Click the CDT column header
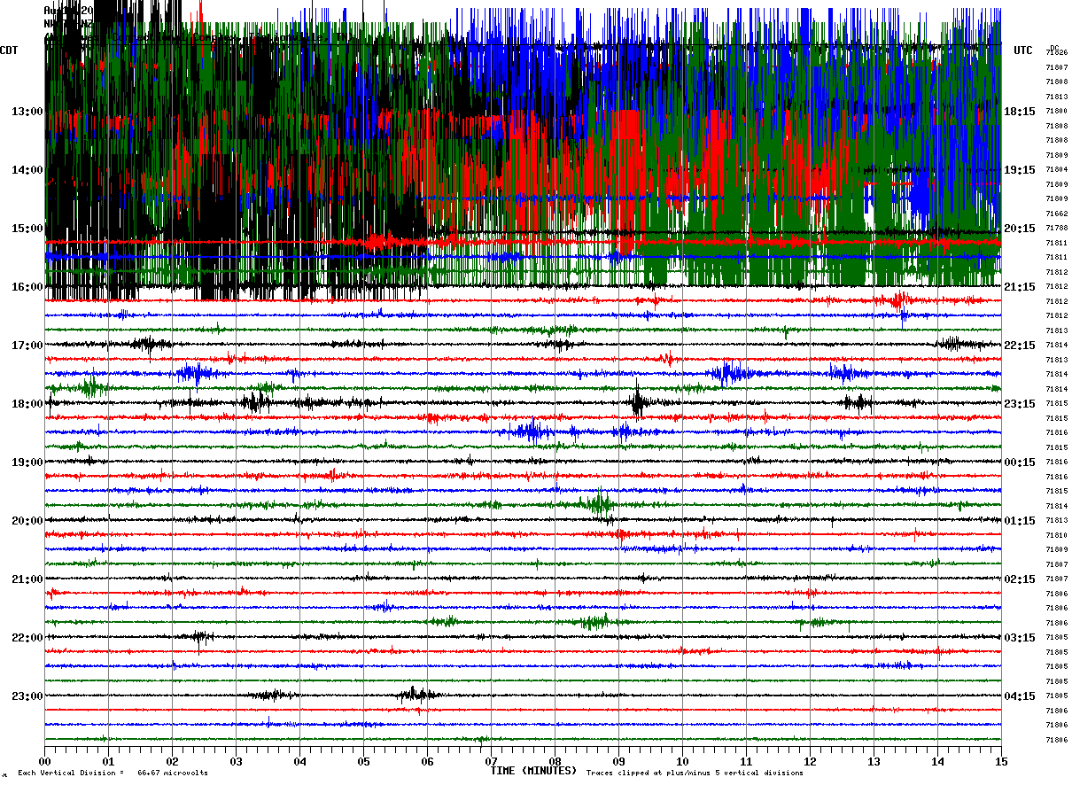The height and width of the screenshot is (785, 1072). click(10, 51)
